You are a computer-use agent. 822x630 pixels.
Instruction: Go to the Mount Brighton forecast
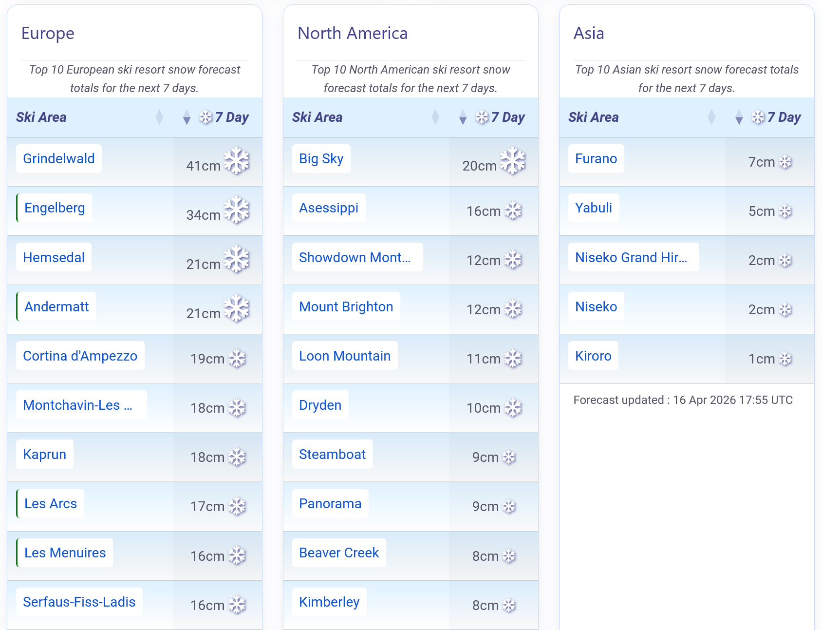click(346, 306)
